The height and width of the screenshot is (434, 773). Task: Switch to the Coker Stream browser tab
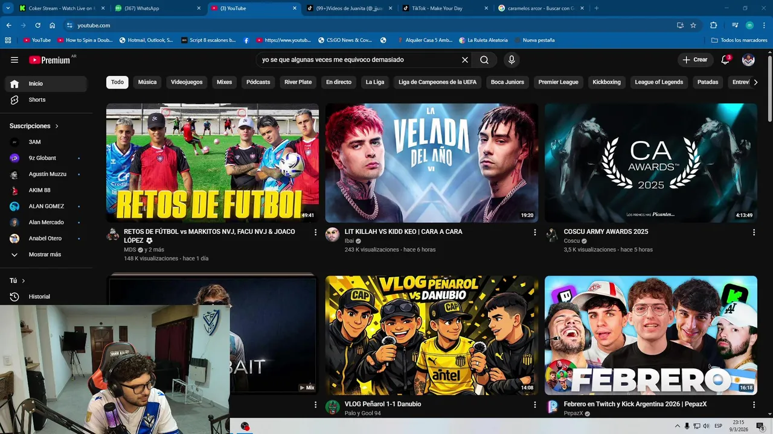pos(61,8)
